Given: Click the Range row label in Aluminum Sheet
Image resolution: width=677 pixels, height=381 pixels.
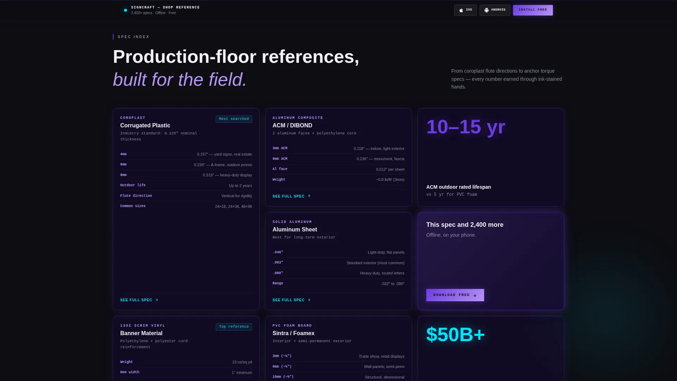Looking at the screenshot, I should [x=278, y=283].
